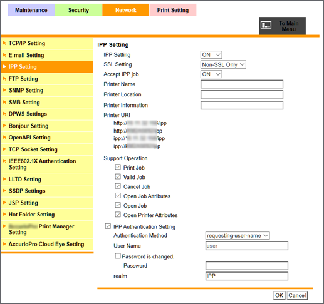
Task: Expand the IPP Setting ON dropdown
Action: tap(211, 55)
